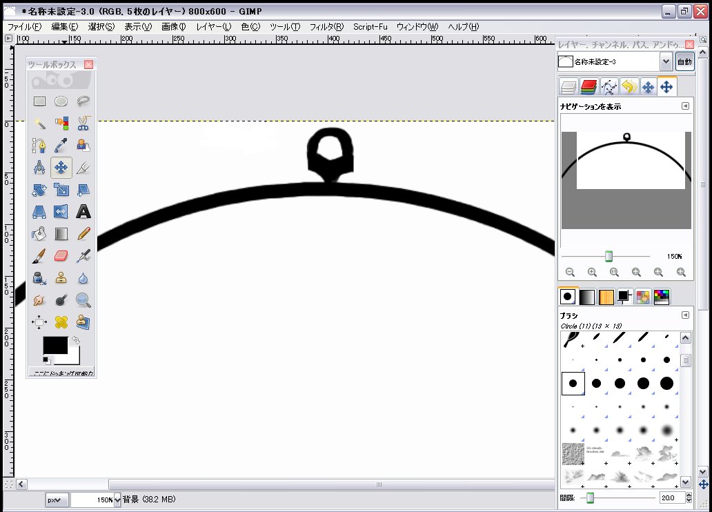Open レイヤー(L) menu
This screenshot has width=712, height=512.
(x=213, y=27)
